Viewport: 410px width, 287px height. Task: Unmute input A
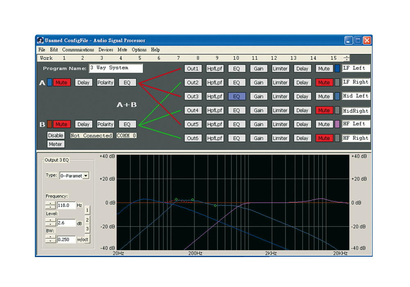[x=61, y=82]
